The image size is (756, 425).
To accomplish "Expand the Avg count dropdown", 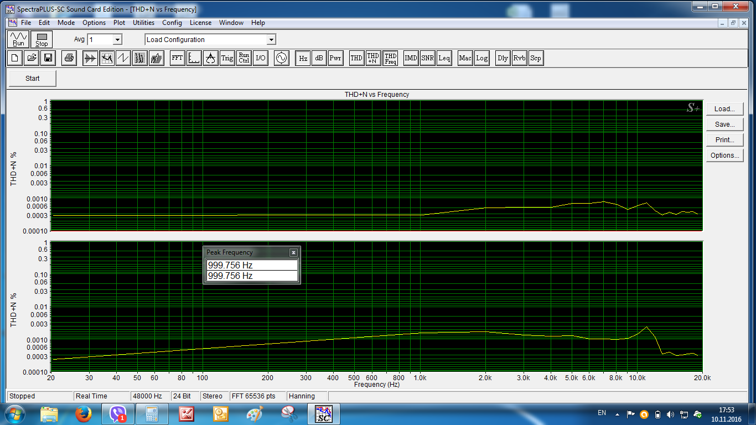I will pos(117,40).
